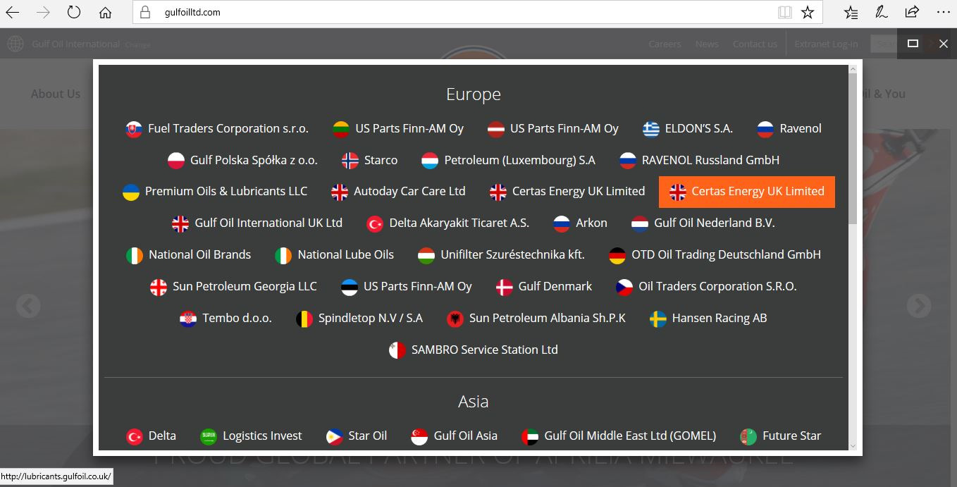Click the Latvian flag next to US Parts Finn-AM Oy
Screen dimensions: 957x487
click(496, 129)
